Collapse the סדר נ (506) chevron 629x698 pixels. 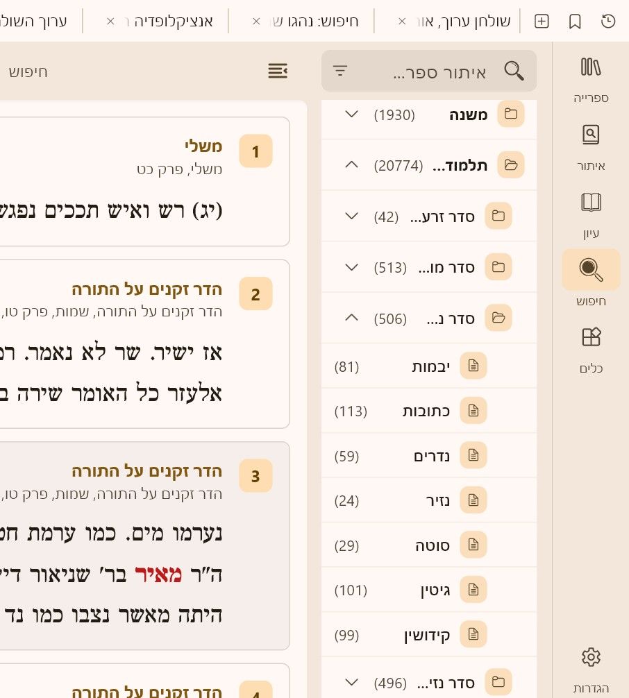(x=351, y=318)
